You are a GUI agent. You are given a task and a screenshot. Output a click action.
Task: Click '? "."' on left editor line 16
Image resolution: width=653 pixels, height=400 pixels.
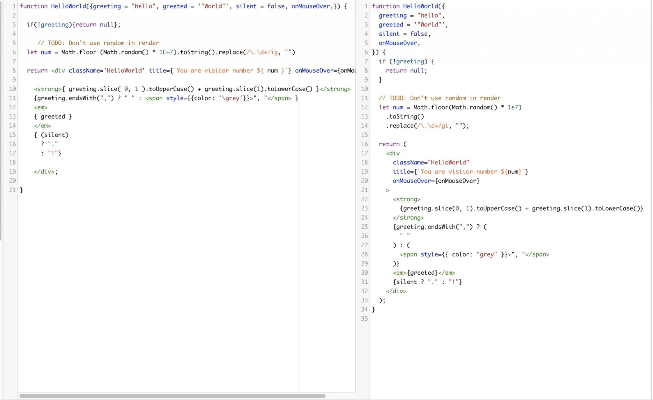(49, 144)
